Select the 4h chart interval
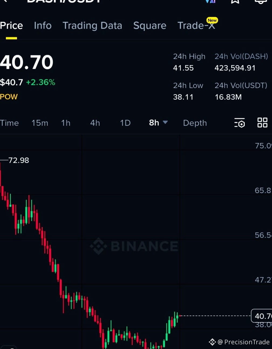 pyautogui.click(x=95, y=123)
